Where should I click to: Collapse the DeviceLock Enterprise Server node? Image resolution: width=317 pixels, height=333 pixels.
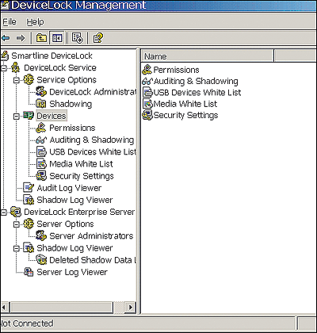3,212
